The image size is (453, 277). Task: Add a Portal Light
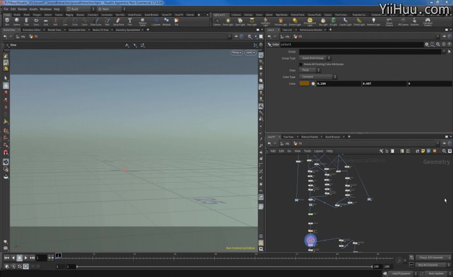pyautogui.click(x=359, y=22)
